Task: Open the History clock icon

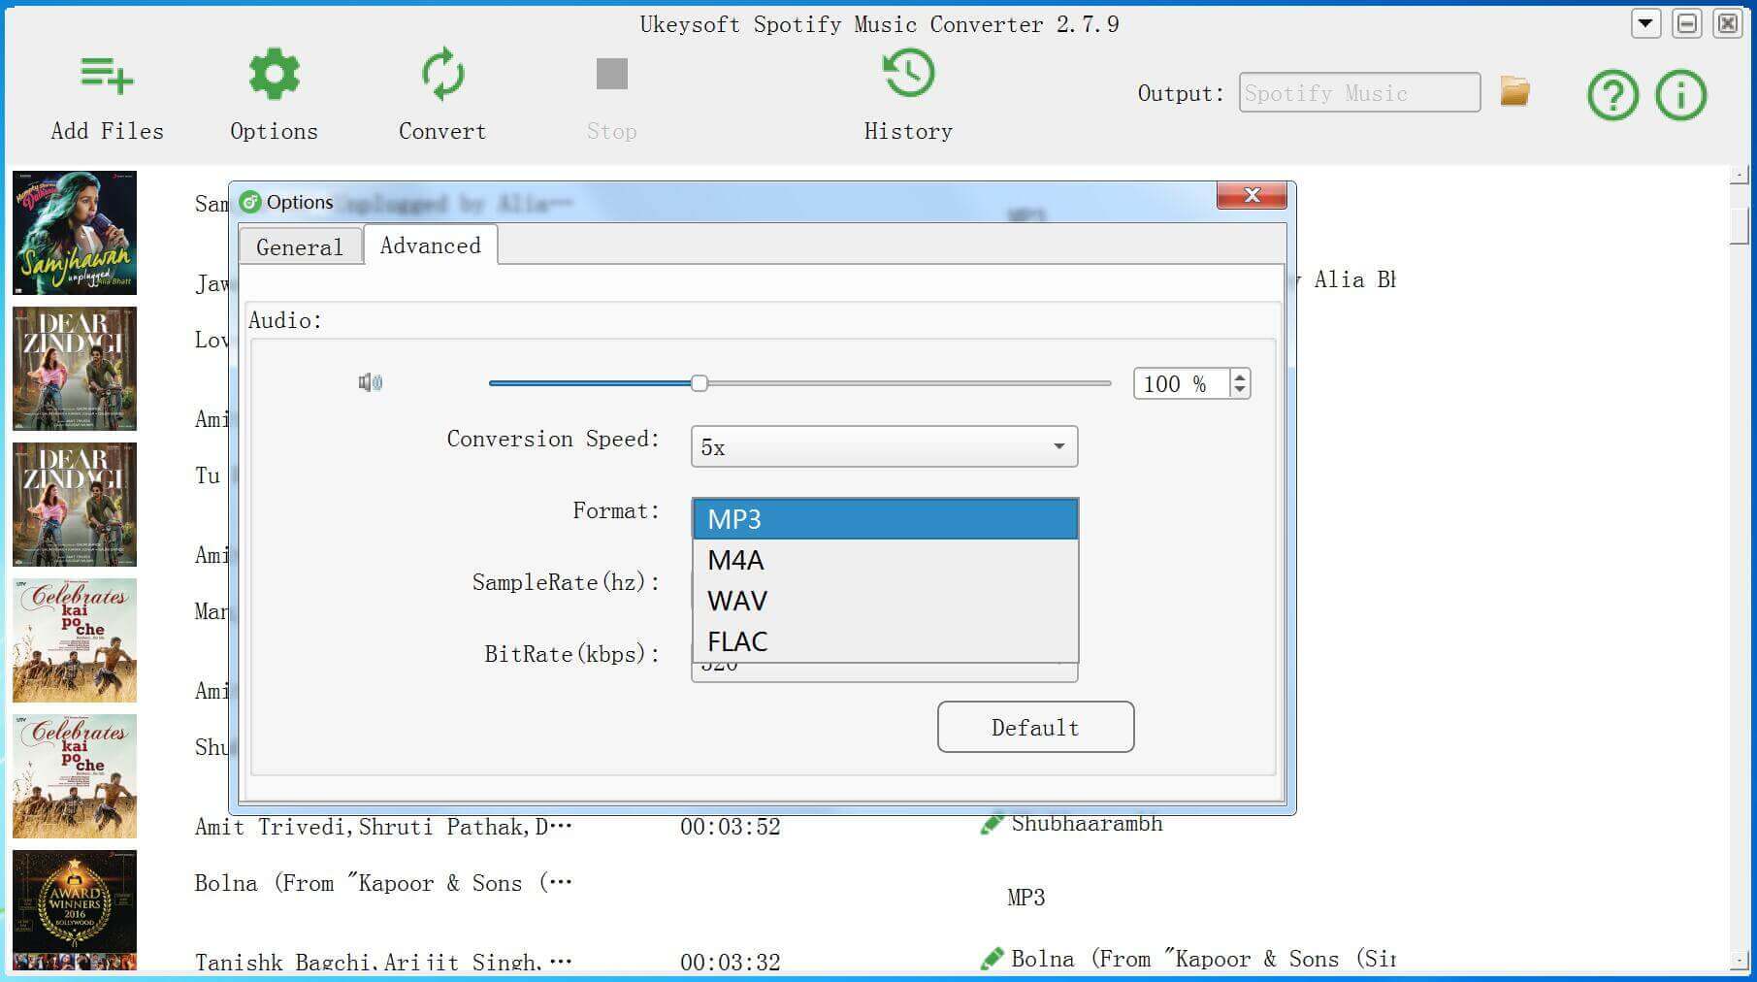Action: coord(908,74)
